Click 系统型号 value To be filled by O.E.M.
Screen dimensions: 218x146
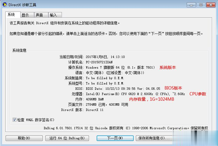(x=105, y=83)
